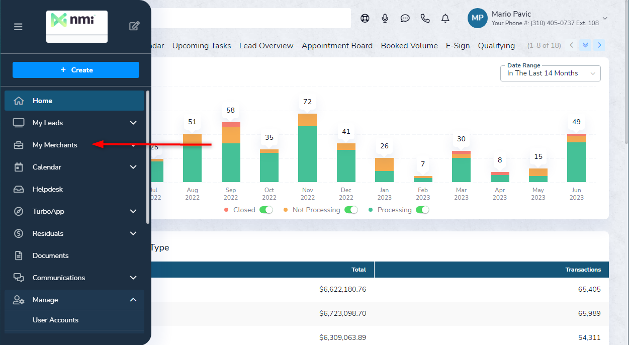
Task: Click the double-chevron expand tabs icon
Action: [585, 45]
